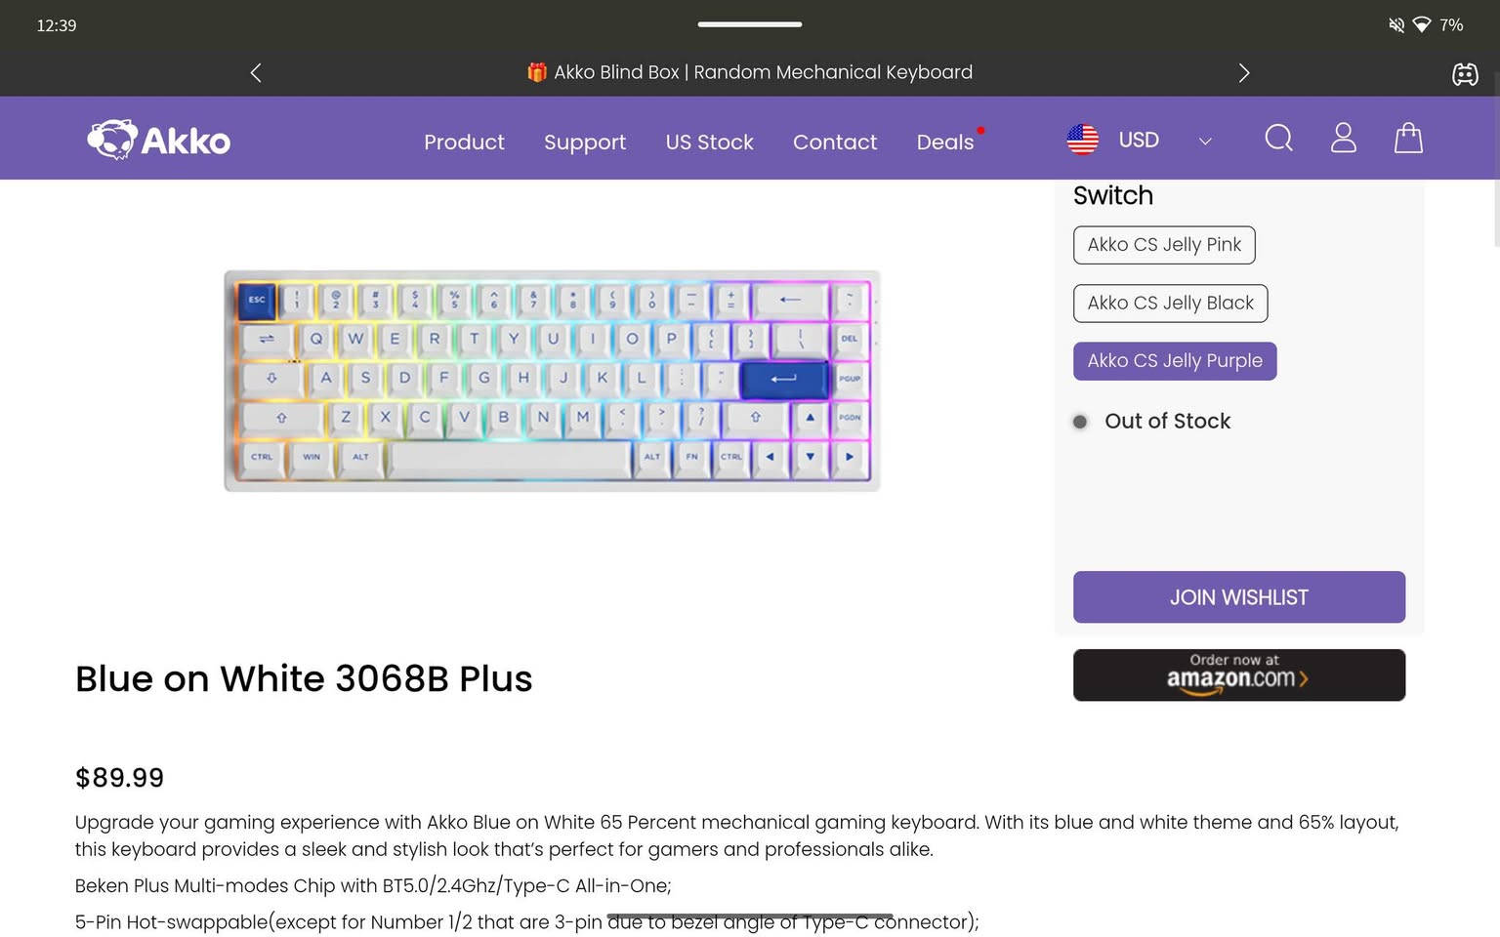The height and width of the screenshot is (937, 1500).
Task: Open the search magnifier icon
Action: [1278, 139]
